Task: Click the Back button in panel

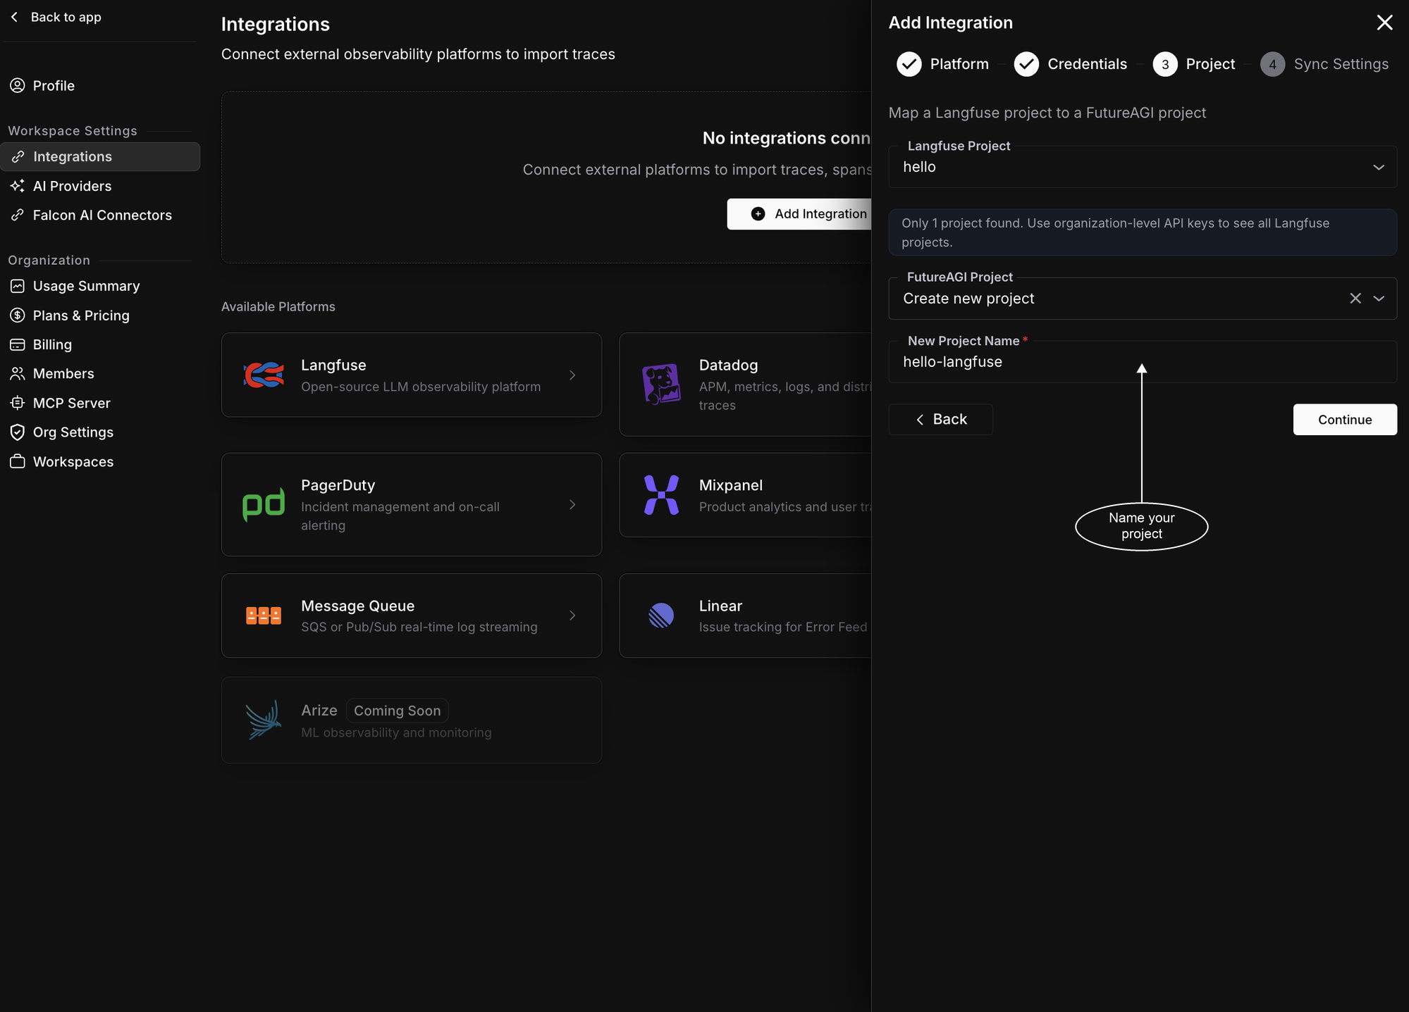Action: click(940, 420)
